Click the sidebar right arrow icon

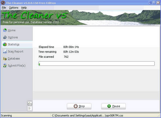click(x=30, y=108)
